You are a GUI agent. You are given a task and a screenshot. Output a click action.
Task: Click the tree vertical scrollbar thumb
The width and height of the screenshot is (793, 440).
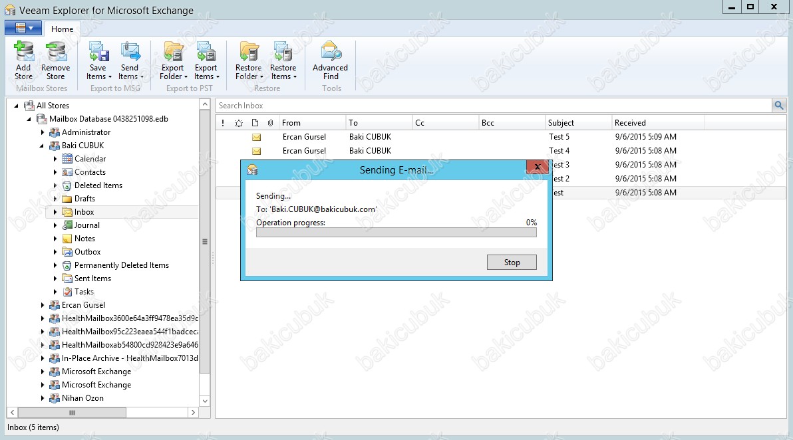[x=205, y=241]
